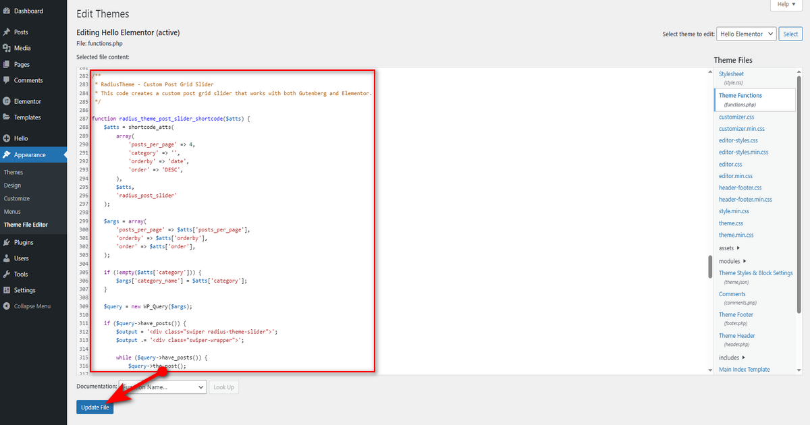Open Themes under Appearance
This screenshot has width=810, height=425.
13,172
